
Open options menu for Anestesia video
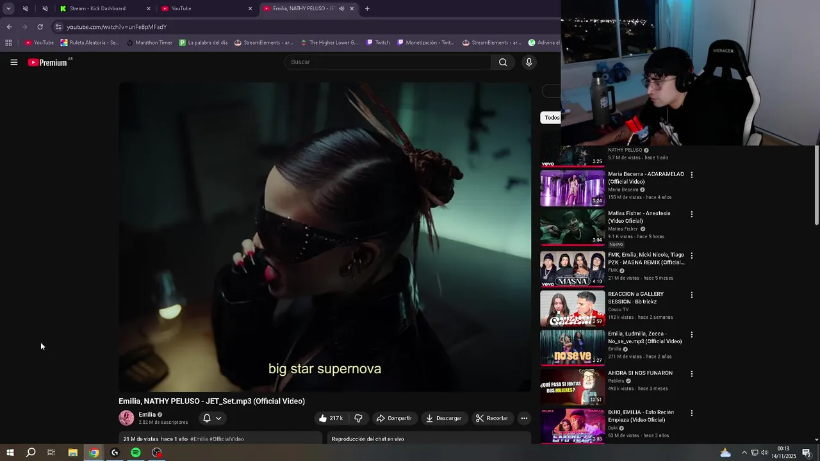[691, 214]
